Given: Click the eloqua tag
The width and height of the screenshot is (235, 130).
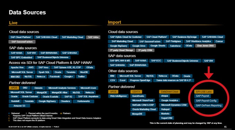Looking at the screenshot, I should 165,96.
